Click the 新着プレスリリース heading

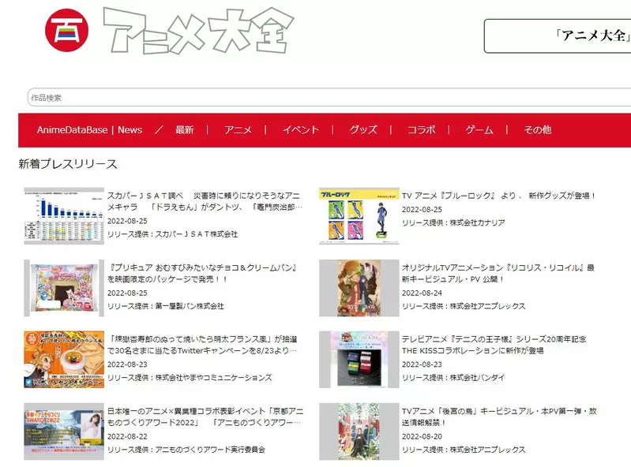coord(68,164)
